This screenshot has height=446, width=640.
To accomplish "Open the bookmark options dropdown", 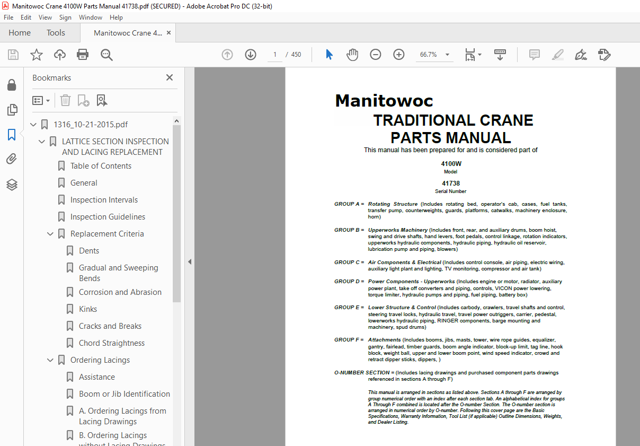I will (x=41, y=100).
